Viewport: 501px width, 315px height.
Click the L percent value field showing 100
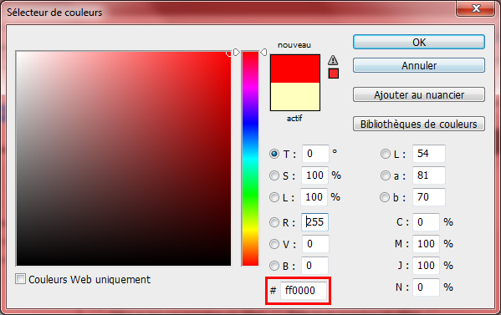tap(314, 197)
